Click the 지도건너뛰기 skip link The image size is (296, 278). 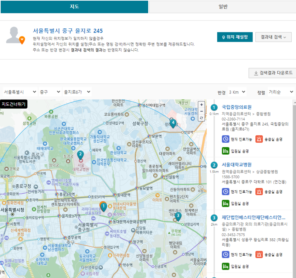click(x=14, y=104)
